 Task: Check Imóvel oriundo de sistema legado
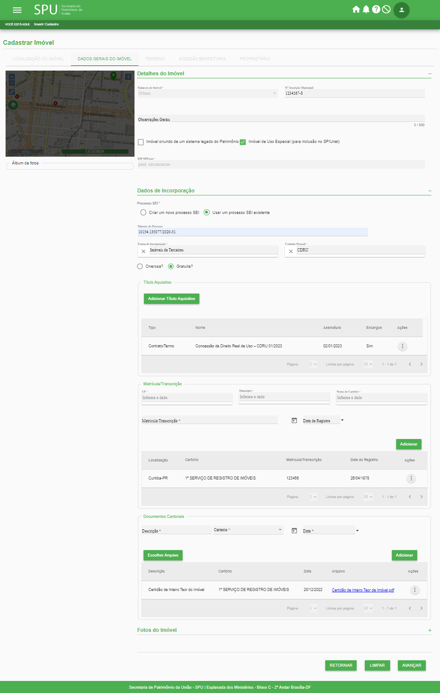[x=141, y=142]
